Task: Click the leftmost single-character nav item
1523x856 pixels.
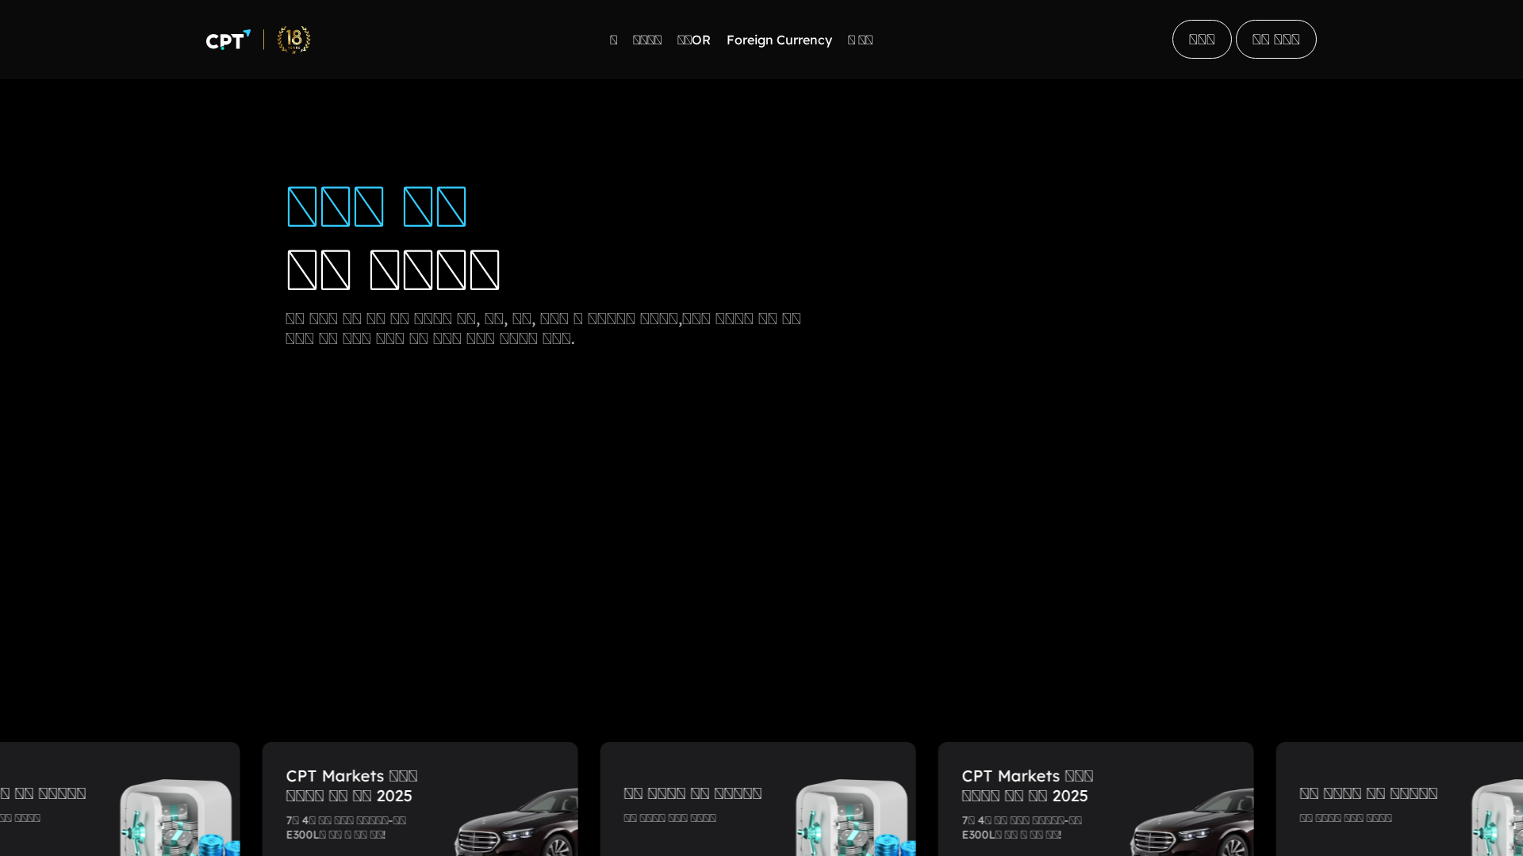Action: click(613, 40)
